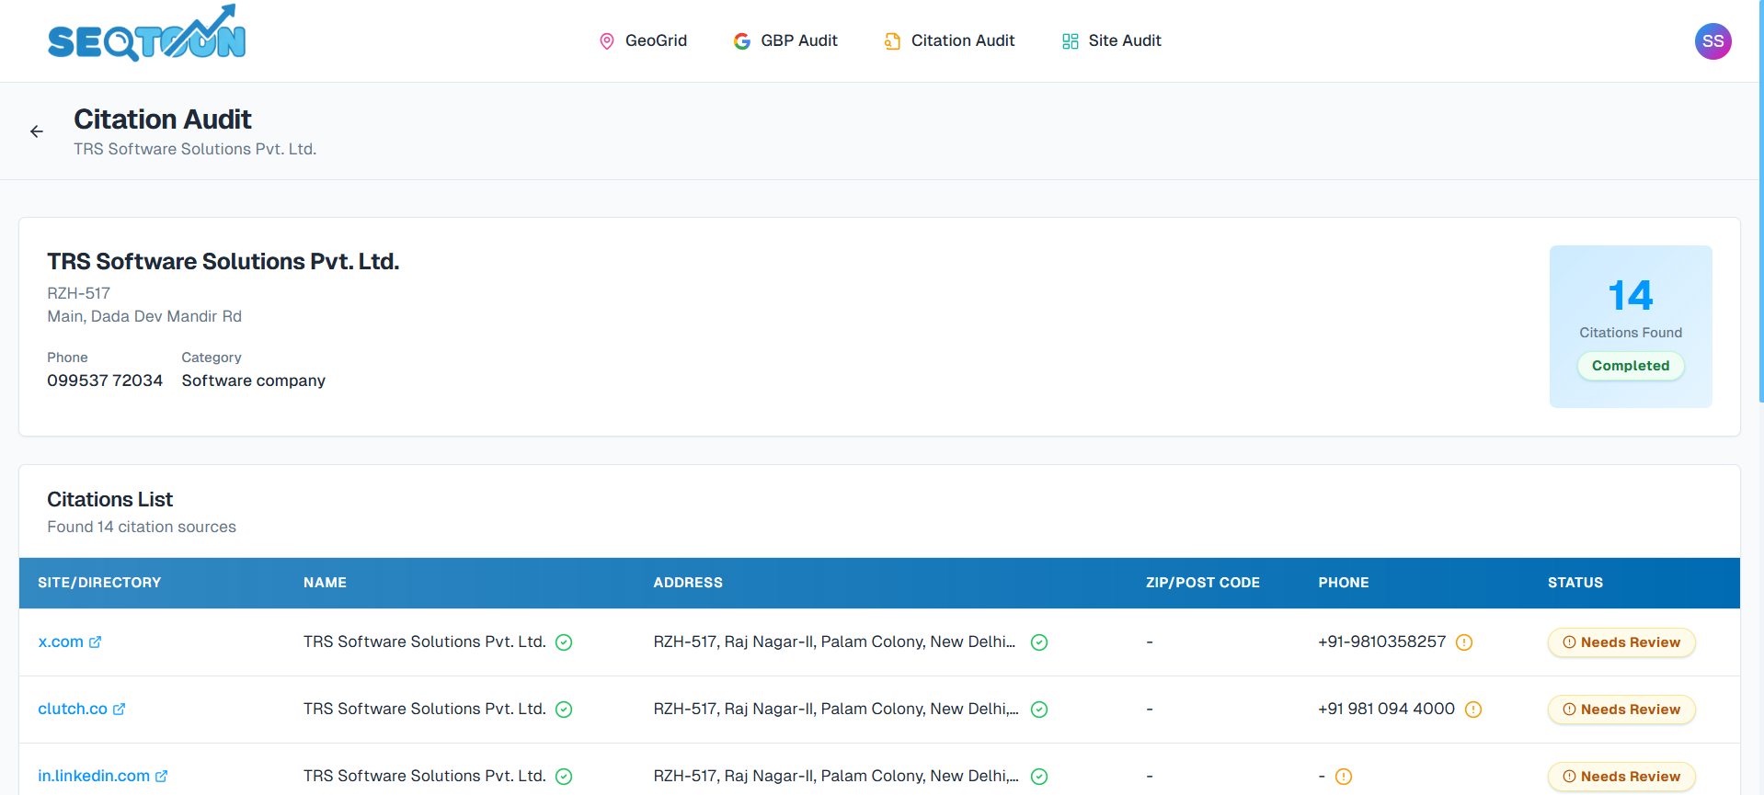Open the GeoGrid page

click(x=643, y=40)
